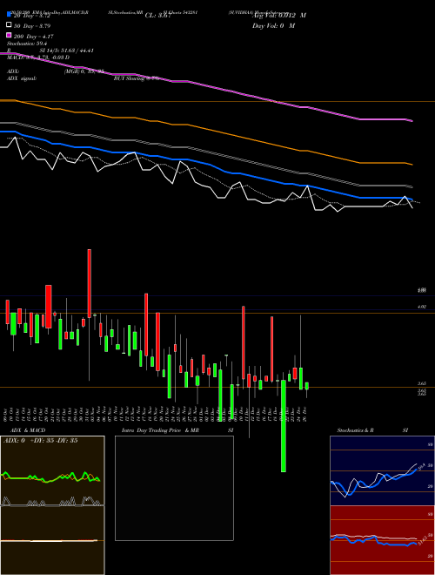This screenshot has width=435, height=575.
Task: Select the '50 Day = 3.79' label
Action: pyautogui.click(x=32, y=26)
